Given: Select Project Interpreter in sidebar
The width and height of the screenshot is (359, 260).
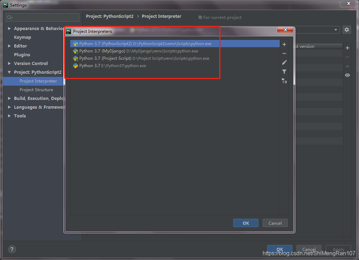Looking at the screenshot, I should pos(33,81).
